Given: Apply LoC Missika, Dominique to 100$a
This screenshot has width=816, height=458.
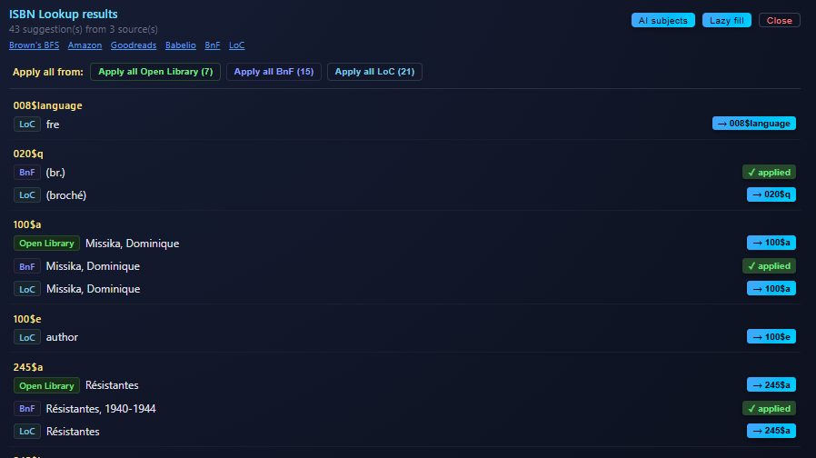Looking at the screenshot, I should coord(771,288).
